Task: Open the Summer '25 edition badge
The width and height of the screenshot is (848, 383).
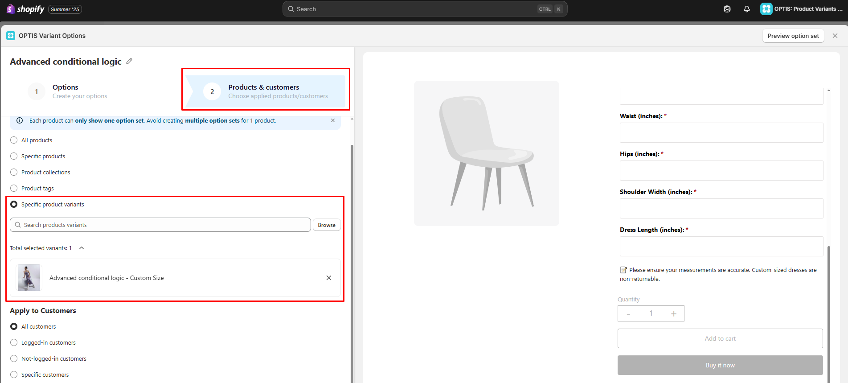Action: tap(65, 9)
